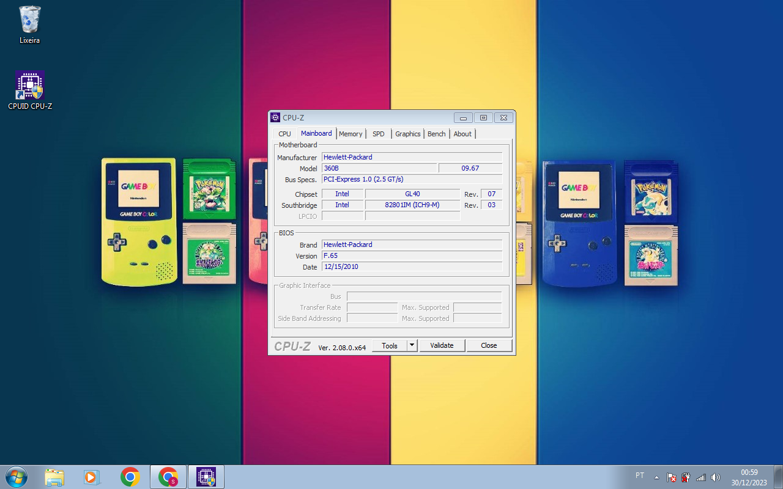The height and width of the screenshot is (489, 783).
Task: Click the Chipset vendor Intel field
Action: click(343, 194)
